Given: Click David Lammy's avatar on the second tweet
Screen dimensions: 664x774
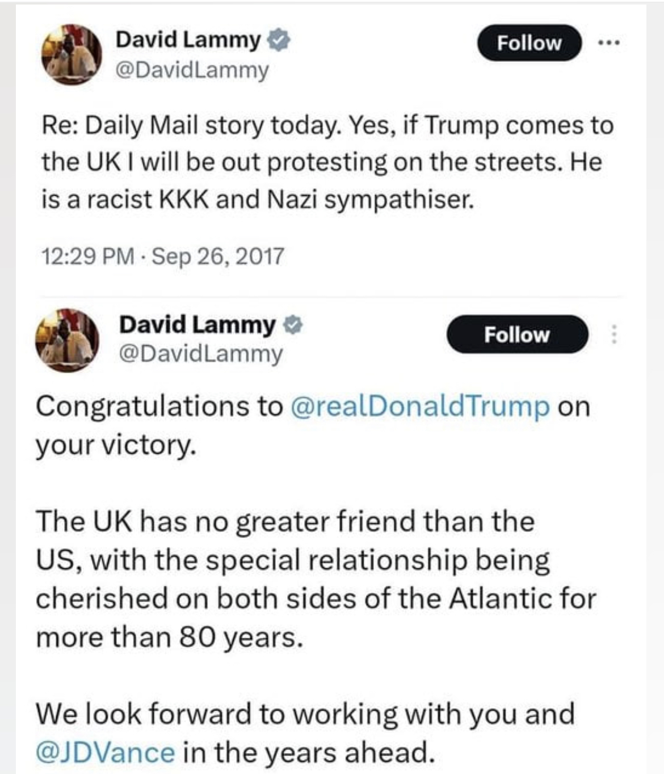Looking at the screenshot, I should pos(67,340).
